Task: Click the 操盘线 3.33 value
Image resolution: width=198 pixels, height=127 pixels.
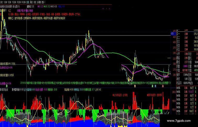Action: pyautogui.click(x=30, y=7)
